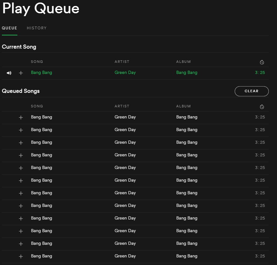The image size is (277, 265).
Task: Save the current song with its plus icon
Action: click(21, 73)
